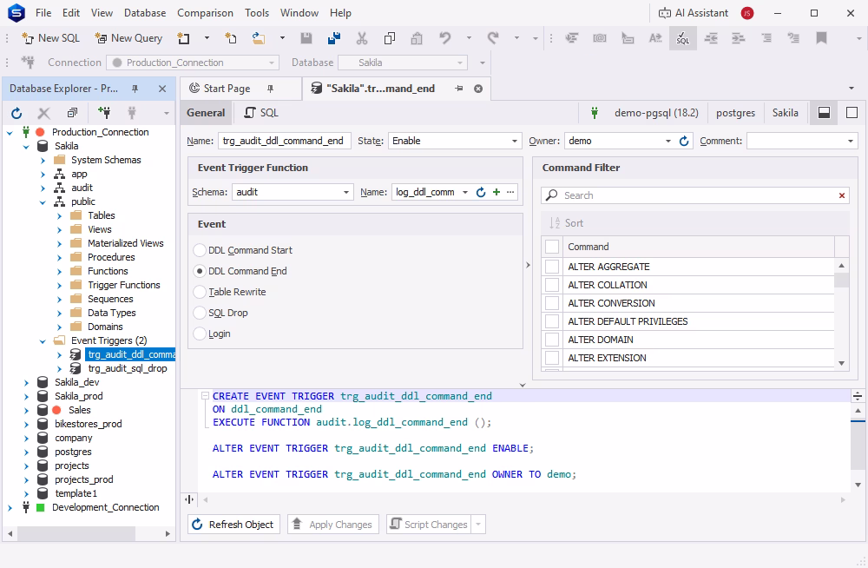The height and width of the screenshot is (568, 868).
Task: Select trg_audit_sql_drop in the tree
Action: point(128,368)
